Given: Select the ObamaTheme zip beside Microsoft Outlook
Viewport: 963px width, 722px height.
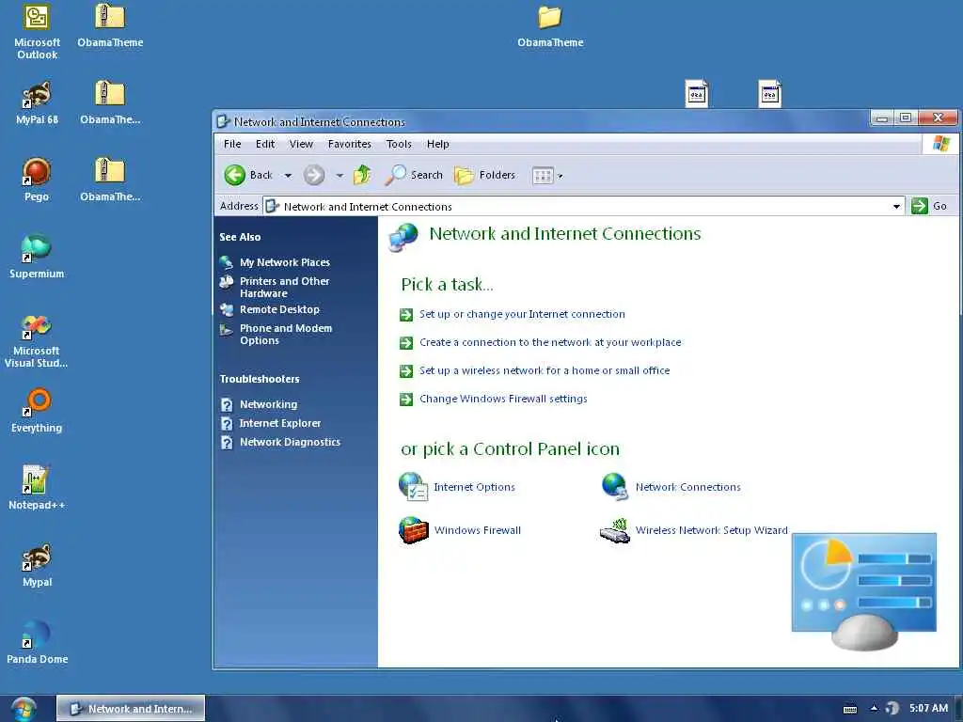Looking at the screenshot, I should [x=110, y=25].
